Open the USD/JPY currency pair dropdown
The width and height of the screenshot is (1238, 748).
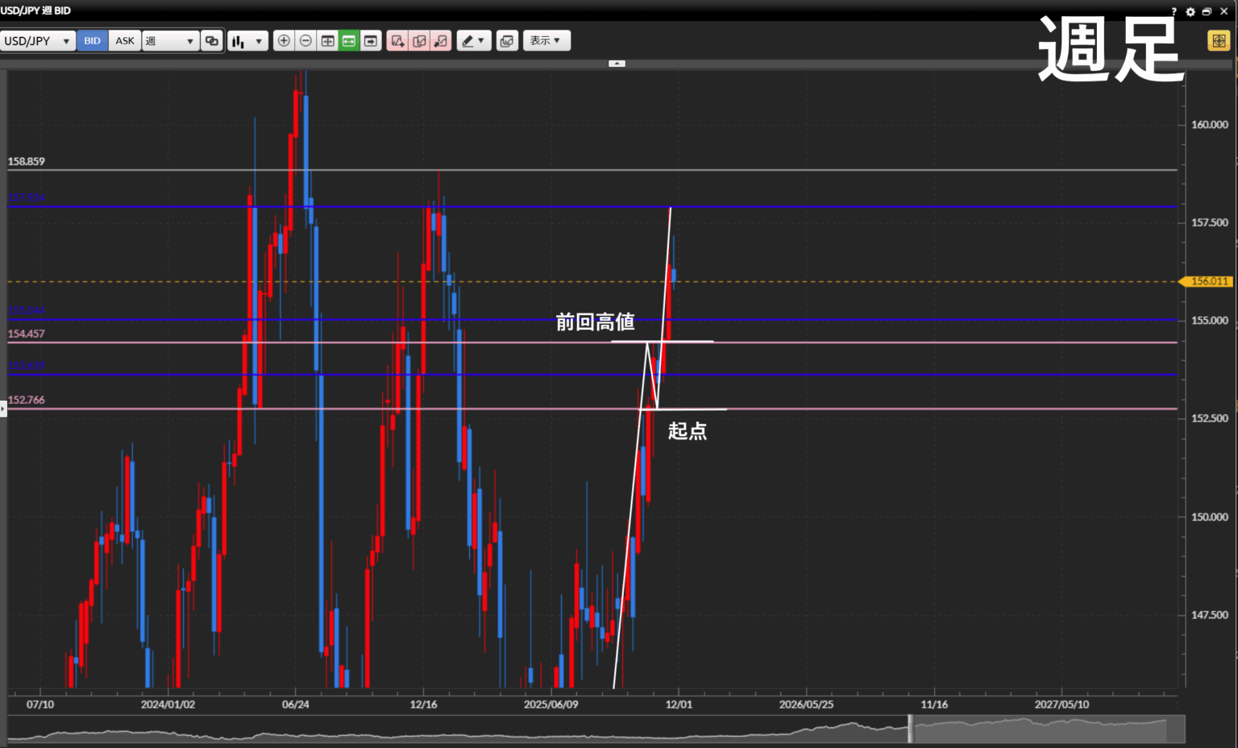(x=38, y=41)
